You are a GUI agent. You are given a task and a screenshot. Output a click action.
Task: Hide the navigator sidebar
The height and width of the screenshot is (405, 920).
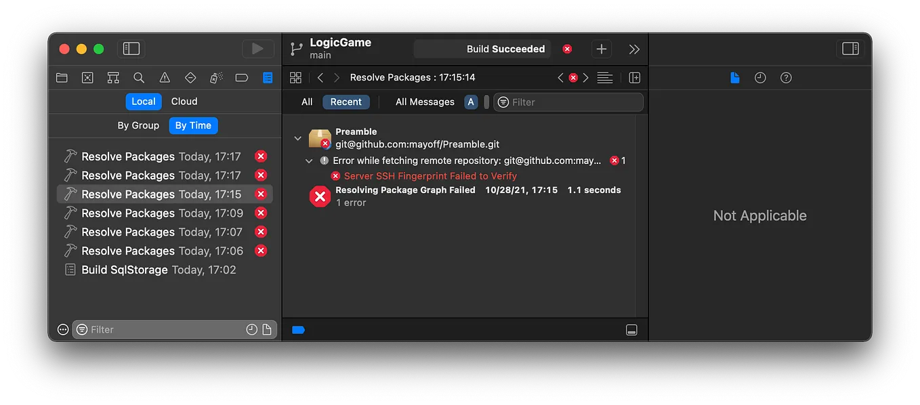tap(131, 48)
